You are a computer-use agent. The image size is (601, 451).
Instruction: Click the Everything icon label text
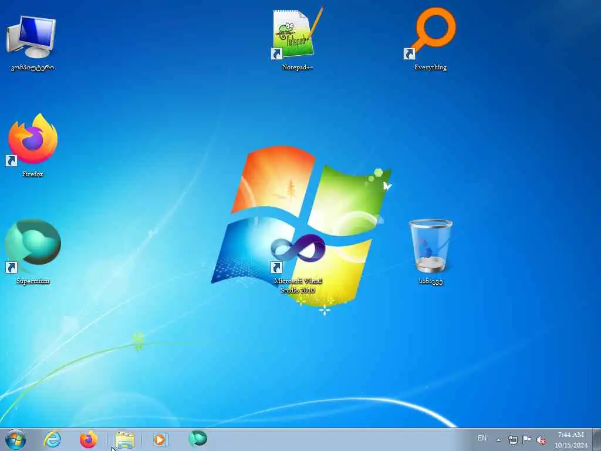430,68
